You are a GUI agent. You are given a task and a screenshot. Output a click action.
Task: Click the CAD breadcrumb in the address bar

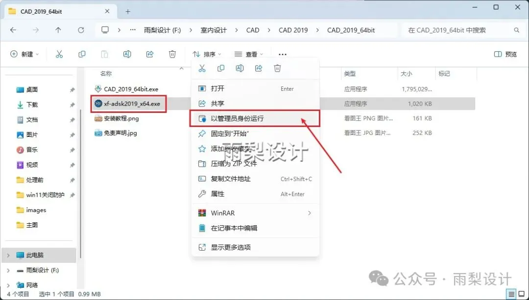[253, 30]
